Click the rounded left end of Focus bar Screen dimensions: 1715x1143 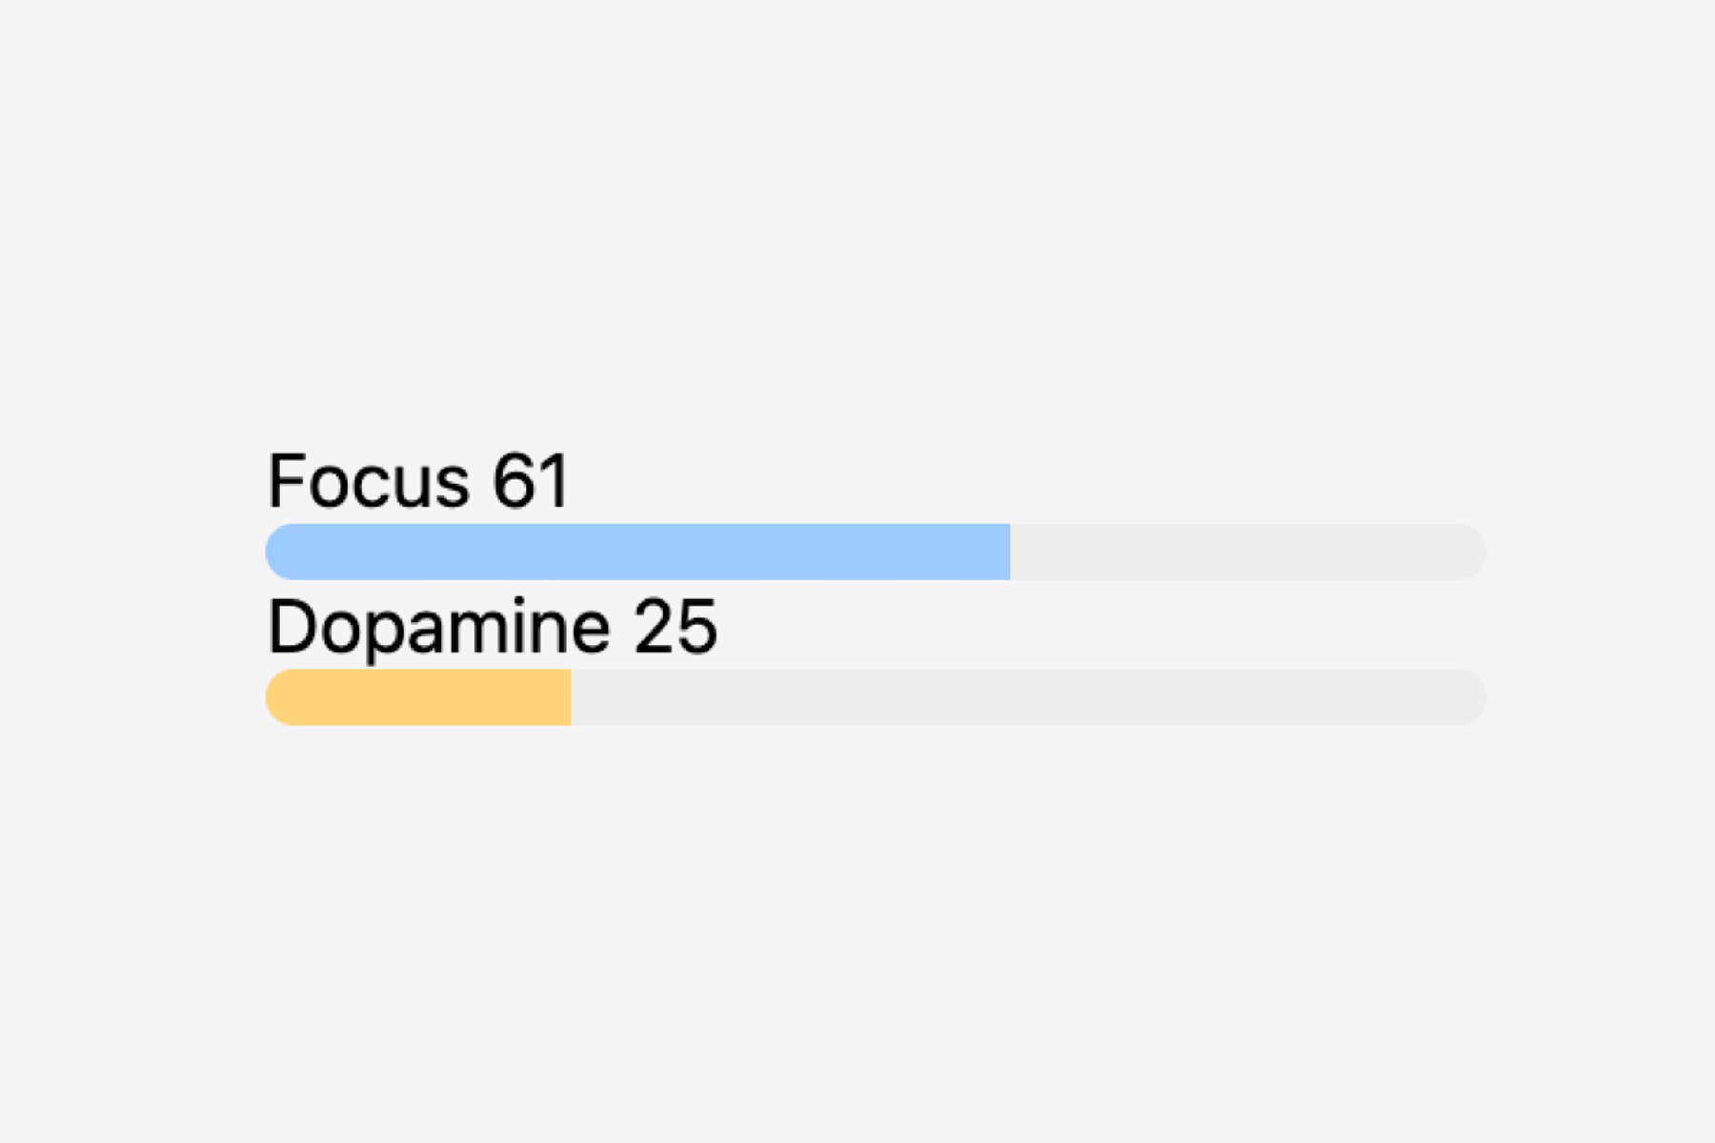[278, 551]
